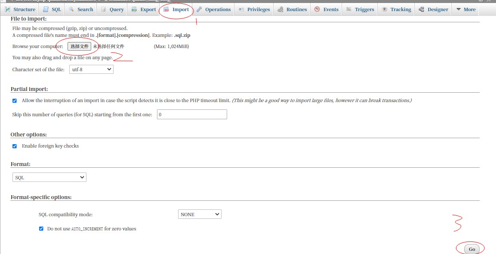
Task: Open SQL compatibility mode dropdown
Action: pos(200,214)
